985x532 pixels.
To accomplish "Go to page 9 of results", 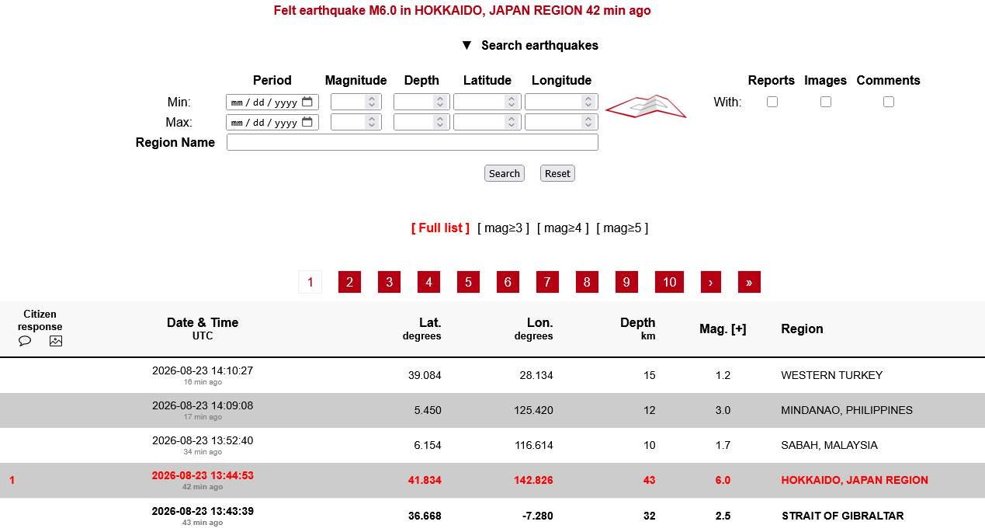I will tap(626, 282).
